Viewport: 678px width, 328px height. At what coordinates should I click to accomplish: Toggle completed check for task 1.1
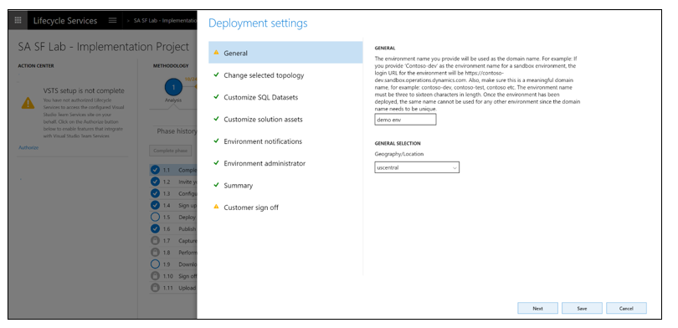click(x=155, y=170)
